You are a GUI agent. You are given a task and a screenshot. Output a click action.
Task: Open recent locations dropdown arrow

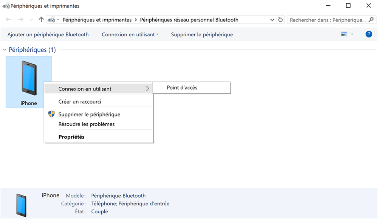pos(32,20)
